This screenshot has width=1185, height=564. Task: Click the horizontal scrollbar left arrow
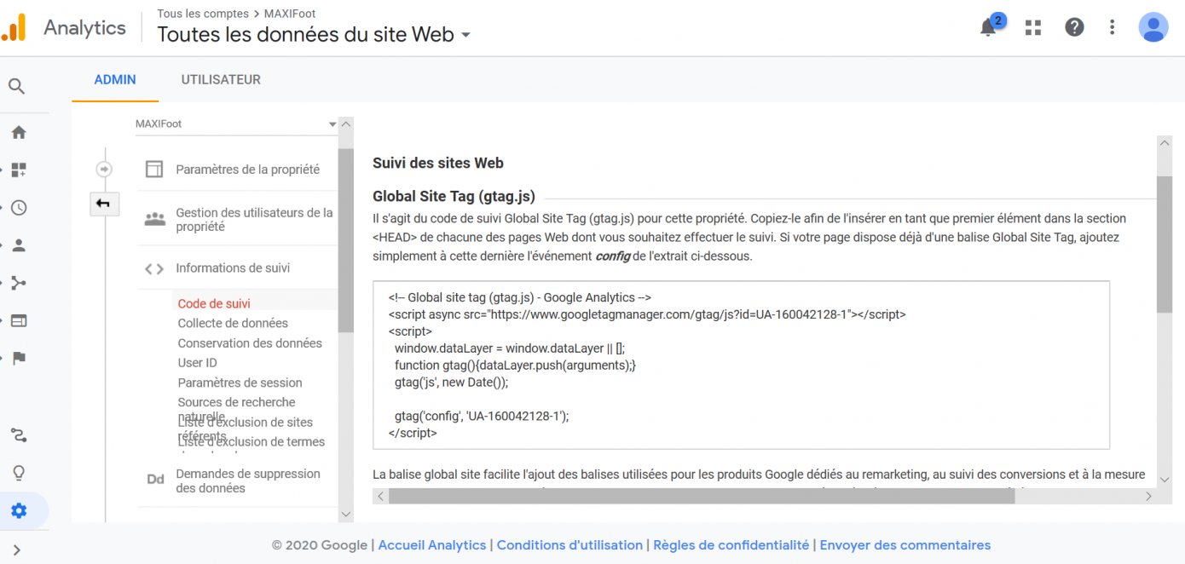(380, 496)
